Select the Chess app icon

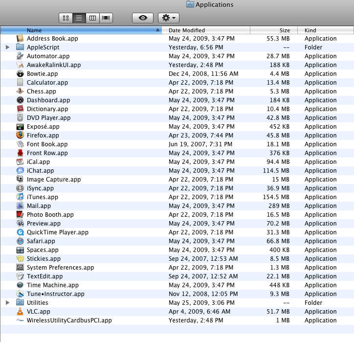point(20,91)
